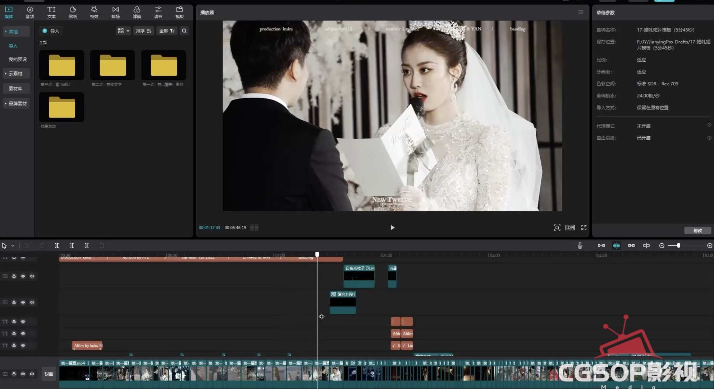Click the split clip icon in timeline toolbar
This screenshot has height=389, width=714.
coord(56,245)
